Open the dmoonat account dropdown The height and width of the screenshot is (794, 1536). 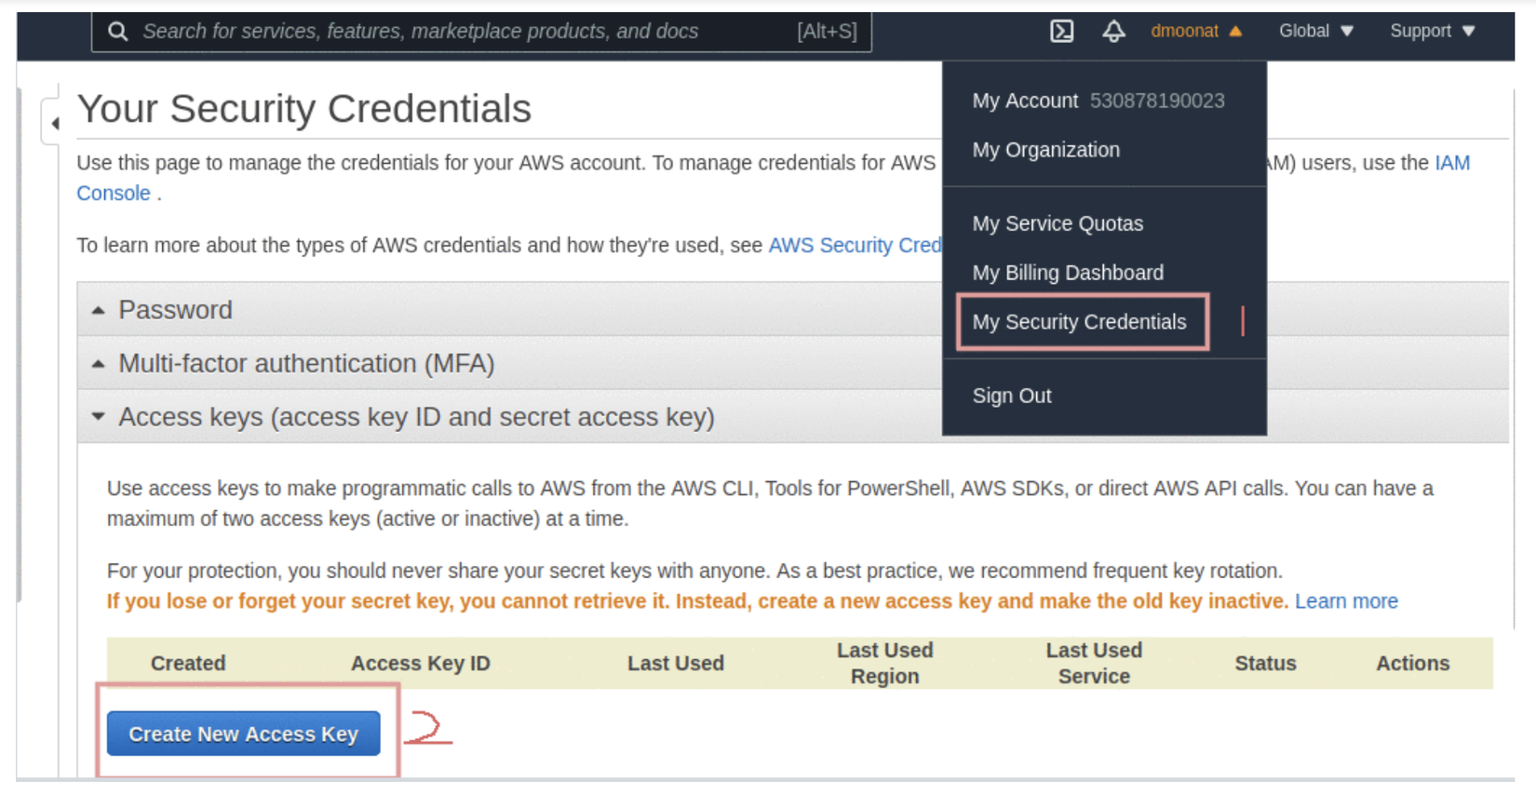(x=1195, y=32)
